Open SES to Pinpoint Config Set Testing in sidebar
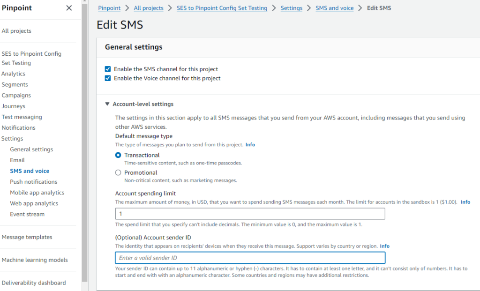This screenshot has width=480, height=291. click(x=31, y=58)
